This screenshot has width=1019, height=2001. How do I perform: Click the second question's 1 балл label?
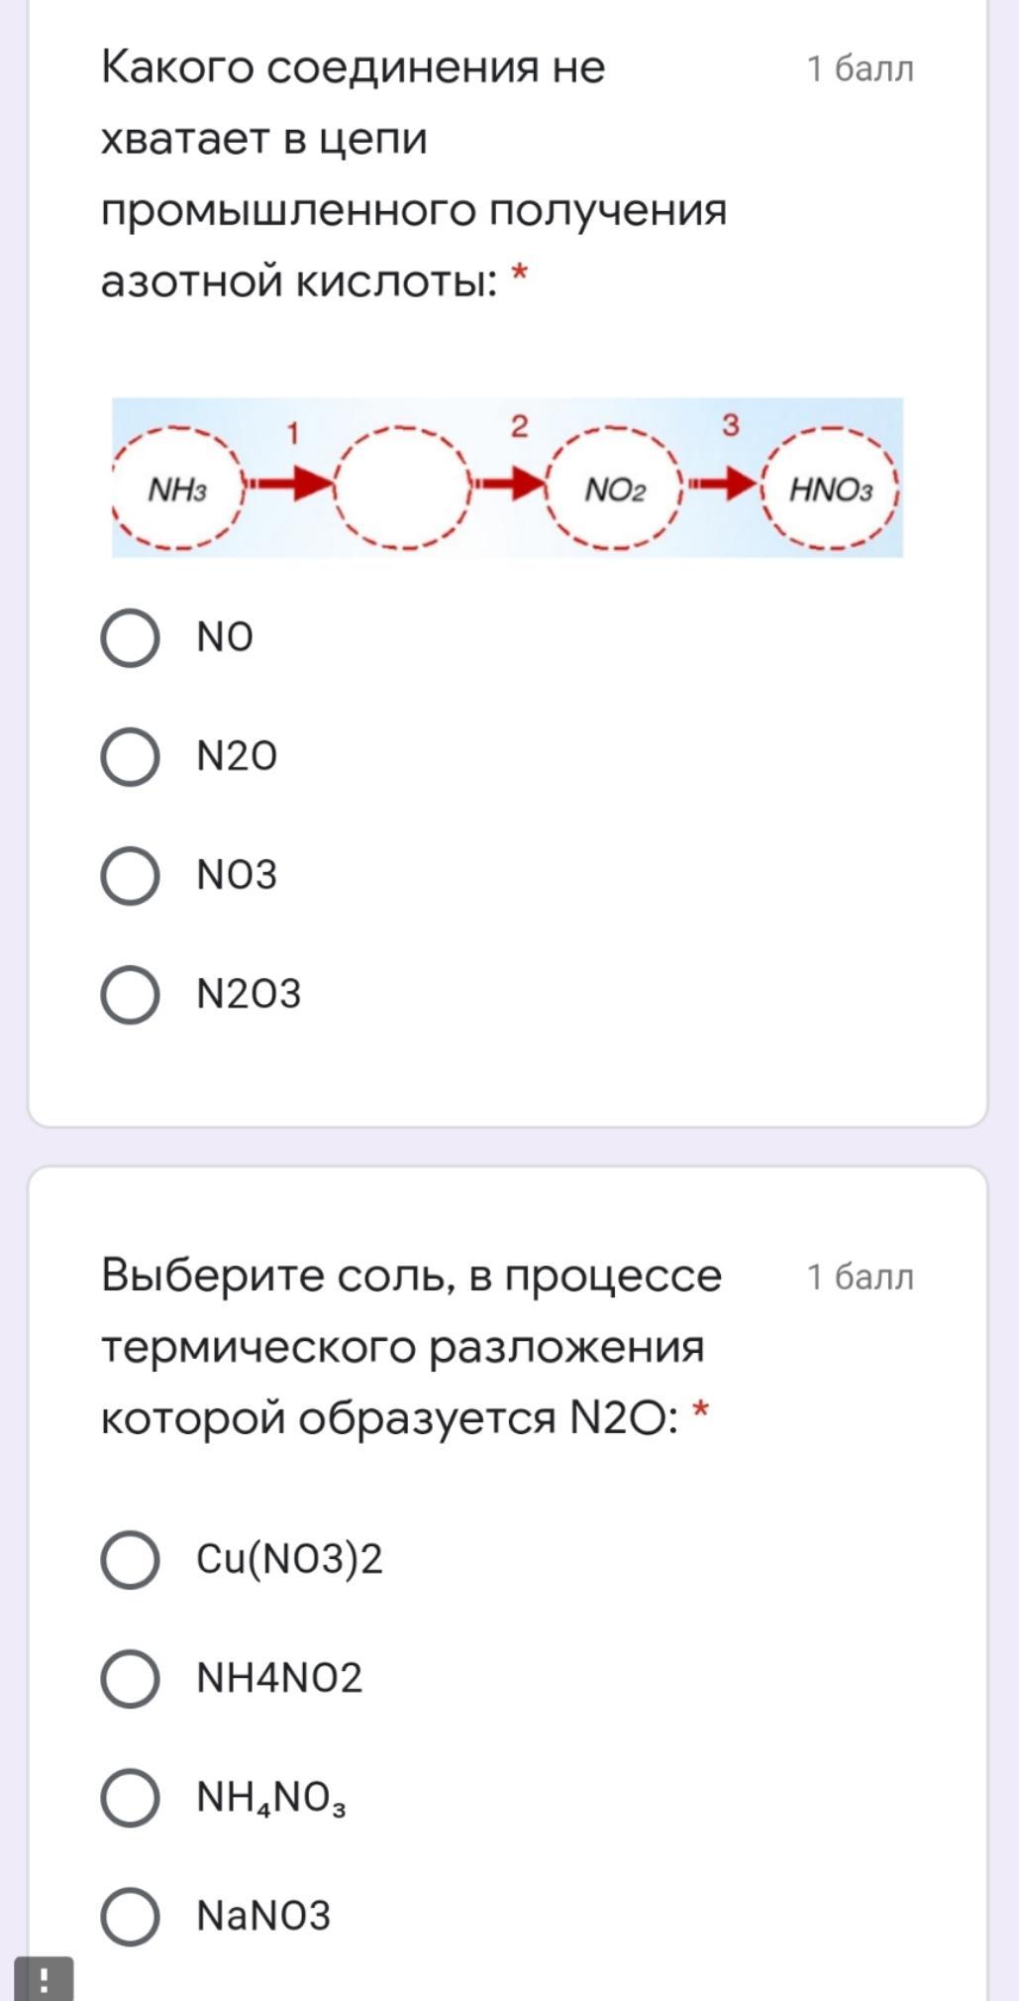click(x=860, y=1278)
